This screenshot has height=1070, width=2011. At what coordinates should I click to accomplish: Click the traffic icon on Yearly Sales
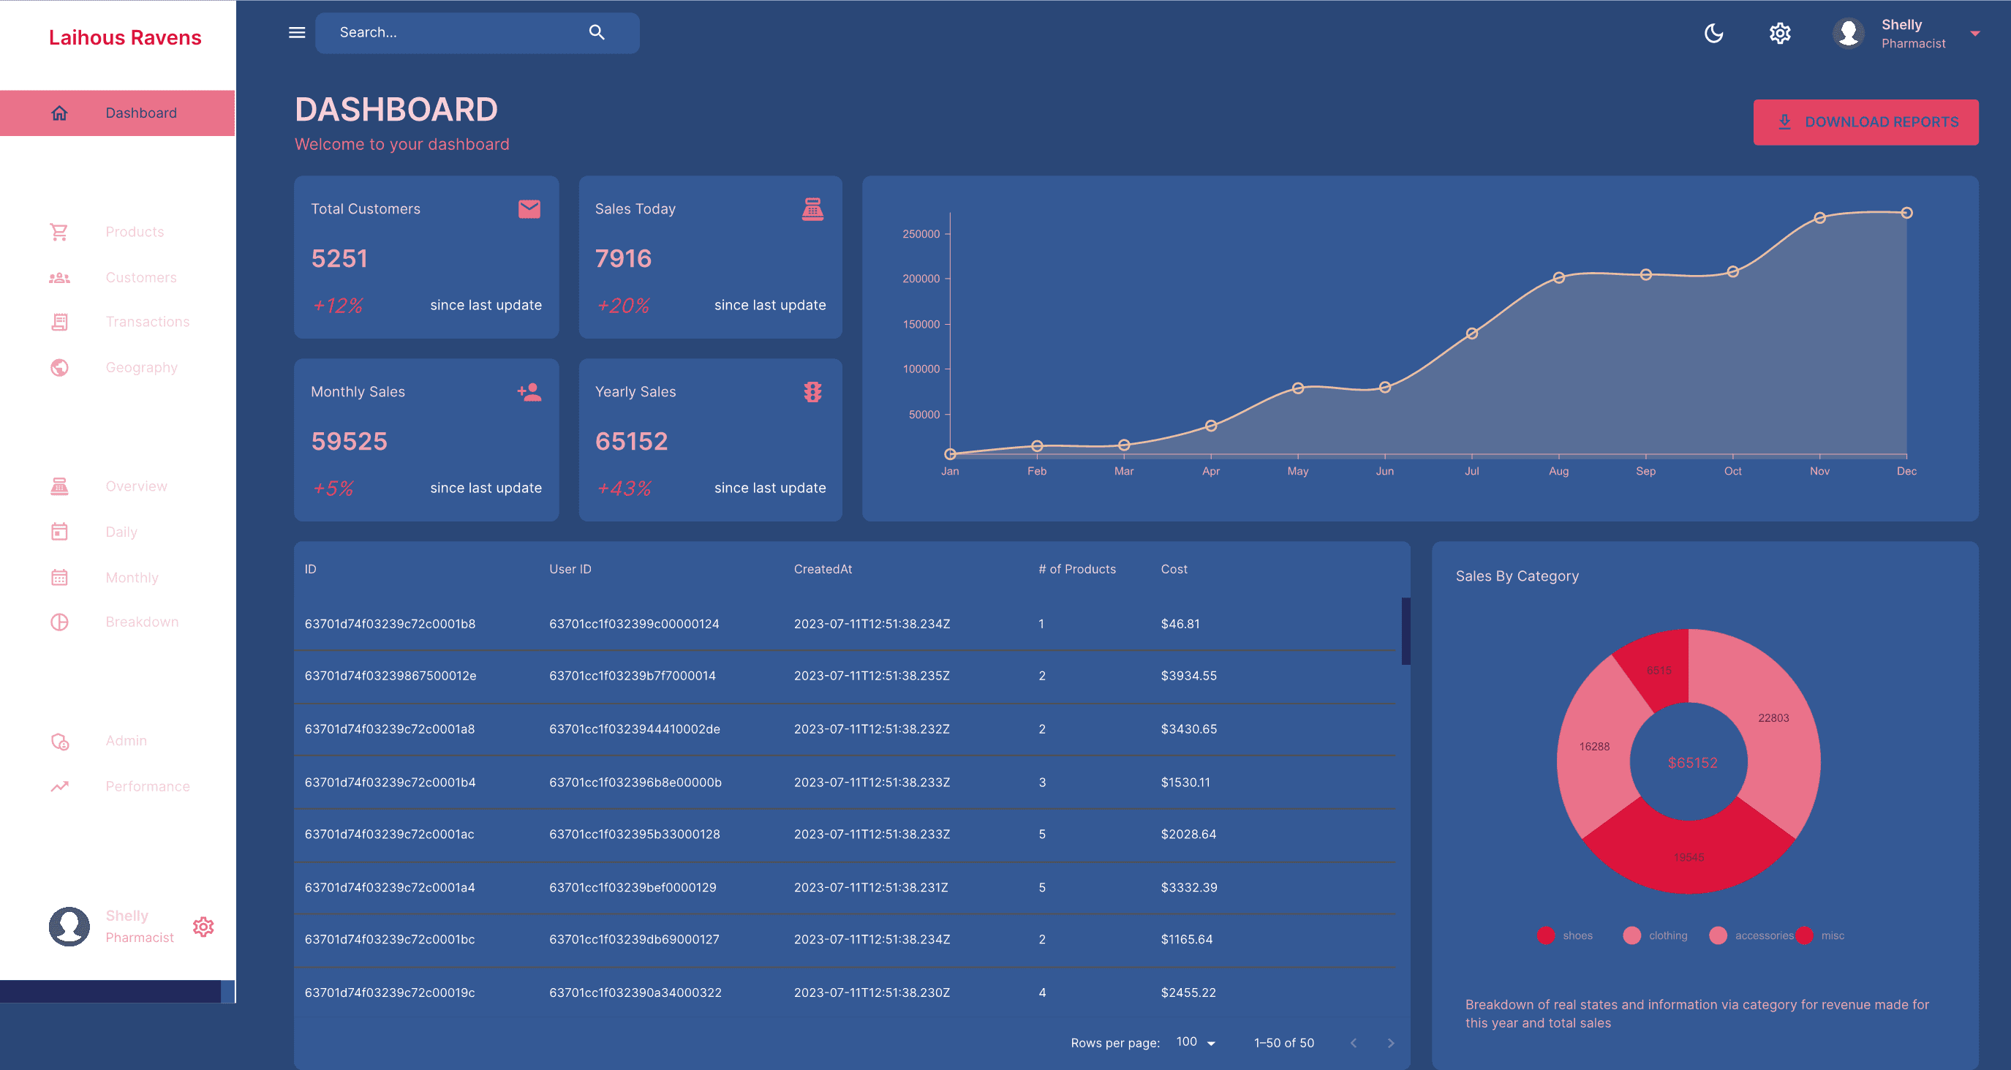[812, 392]
